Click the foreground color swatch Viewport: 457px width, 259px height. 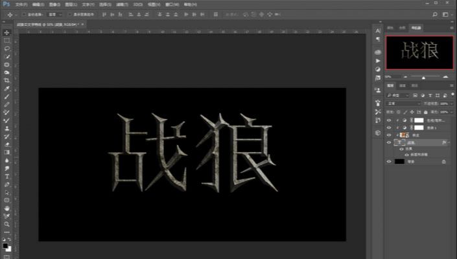pyautogui.click(x=5, y=245)
